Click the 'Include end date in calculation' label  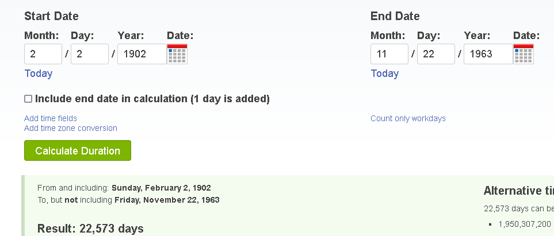coord(152,99)
